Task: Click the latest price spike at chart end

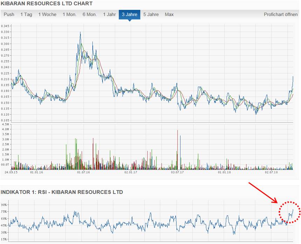Action: (293, 77)
